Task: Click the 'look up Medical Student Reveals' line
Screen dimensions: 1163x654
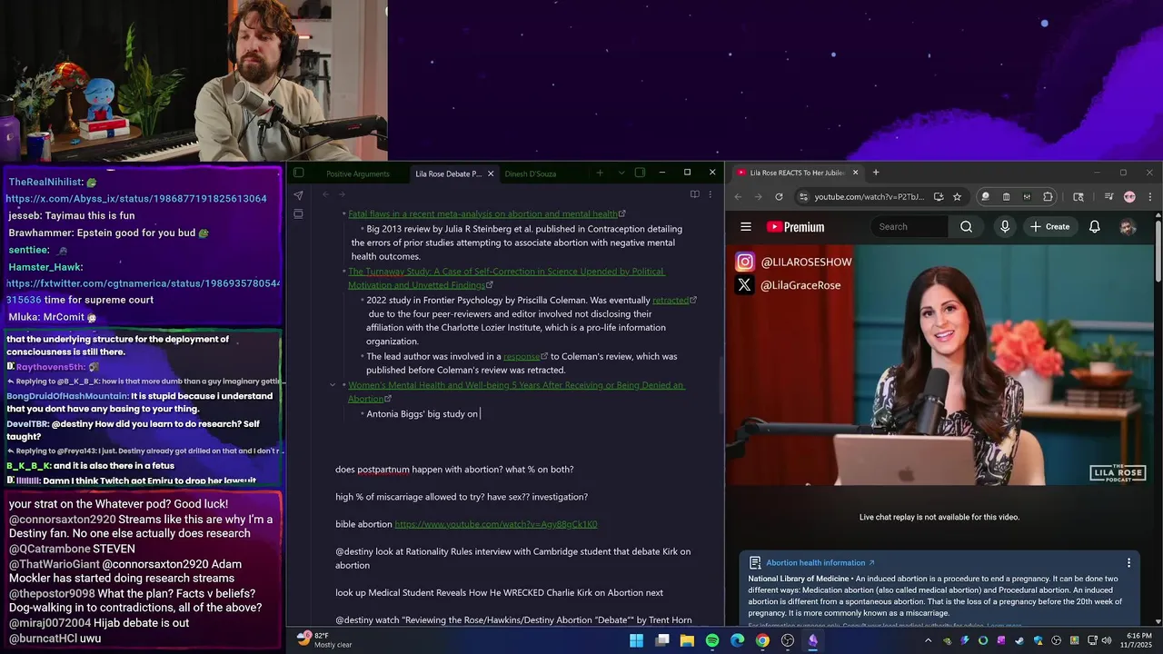Action: pyautogui.click(x=499, y=592)
